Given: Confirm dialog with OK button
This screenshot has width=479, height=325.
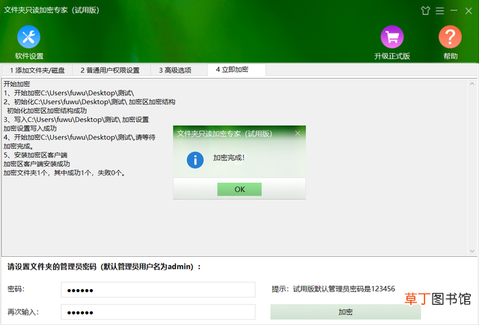Looking at the screenshot, I should pos(239,189).
